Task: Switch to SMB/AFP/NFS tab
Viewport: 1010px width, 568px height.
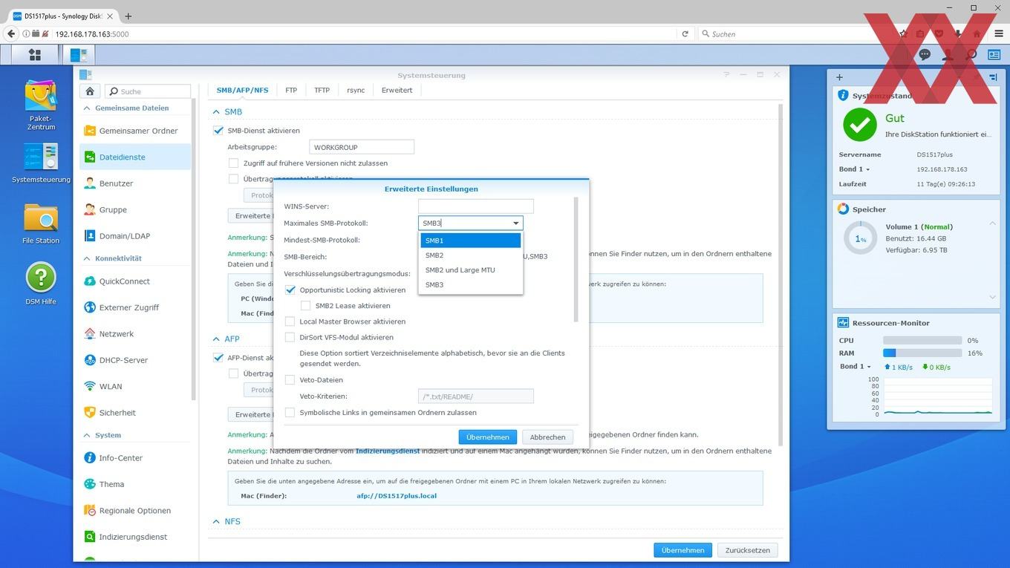Action: (242, 90)
